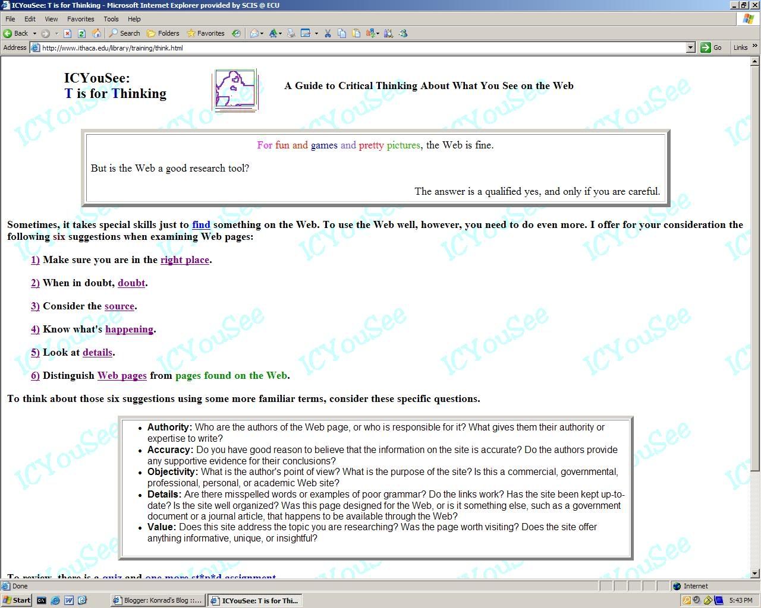Click the '1)' numbered link
The height and width of the screenshot is (608, 761).
(35, 260)
